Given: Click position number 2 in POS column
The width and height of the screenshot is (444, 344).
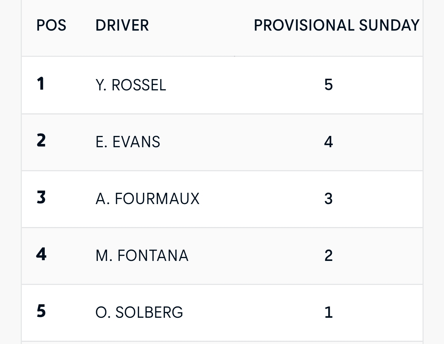Looking at the screenshot, I should click(41, 141).
